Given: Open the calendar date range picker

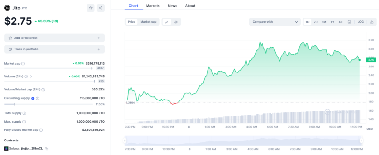Looking at the screenshot, I should [349, 22].
